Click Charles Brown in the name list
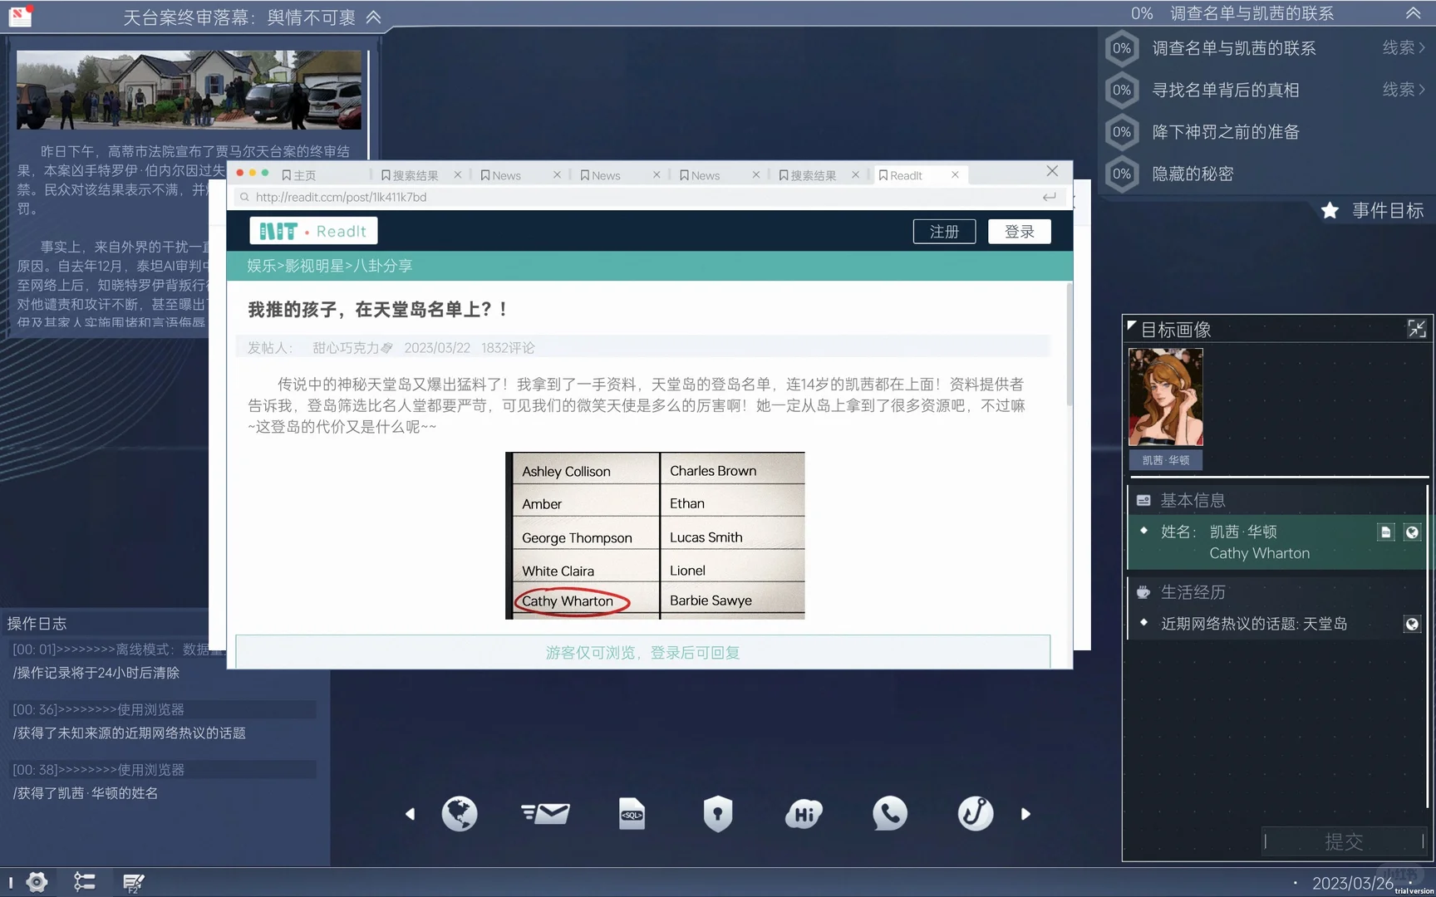The image size is (1436, 897). [x=713, y=471]
